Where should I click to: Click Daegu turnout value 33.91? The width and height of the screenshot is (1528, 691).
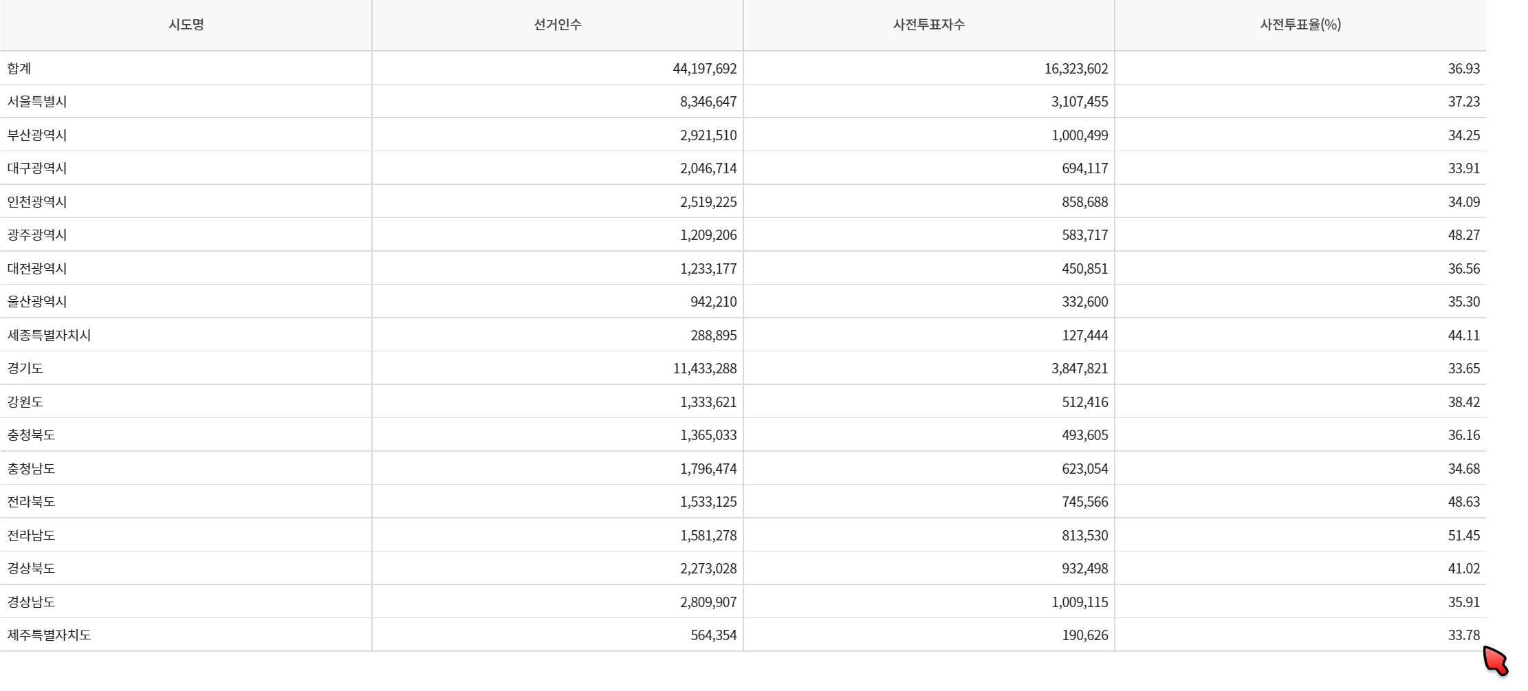point(1464,168)
